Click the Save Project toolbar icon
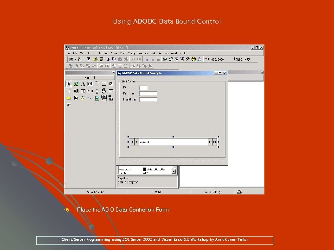Screen dimensions: 334x250 (102, 59)
